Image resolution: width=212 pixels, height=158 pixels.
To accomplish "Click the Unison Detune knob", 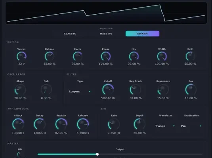I will 50,56.
